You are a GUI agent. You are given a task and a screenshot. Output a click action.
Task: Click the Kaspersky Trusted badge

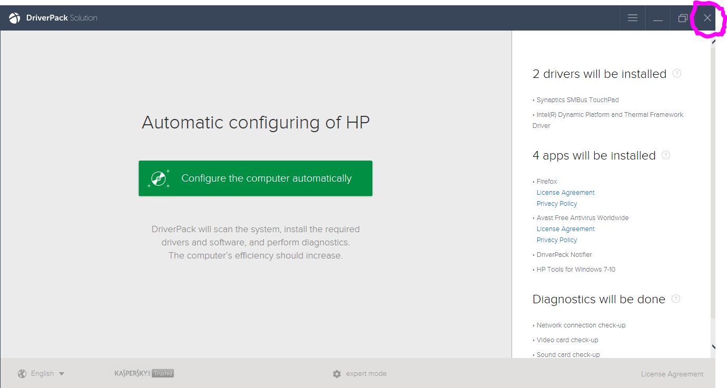click(x=144, y=373)
